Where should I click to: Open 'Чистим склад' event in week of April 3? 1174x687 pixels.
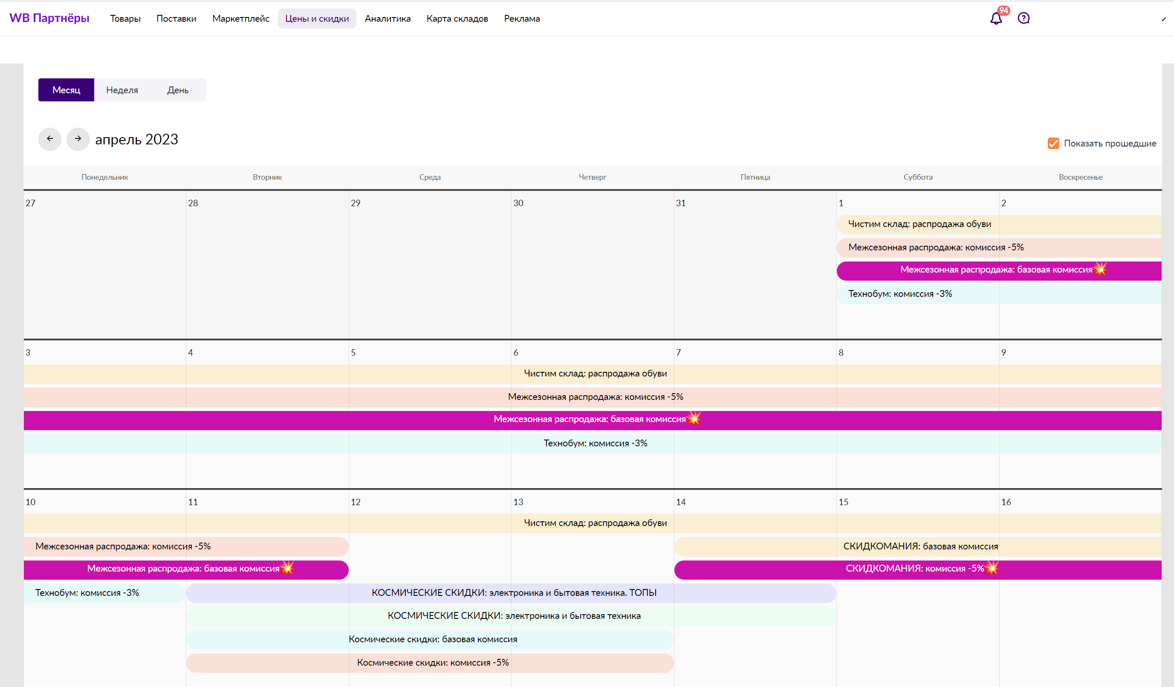tap(593, 374)
